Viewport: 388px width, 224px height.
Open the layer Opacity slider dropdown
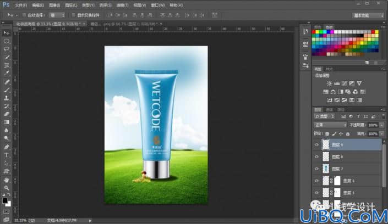coord(382,125)
